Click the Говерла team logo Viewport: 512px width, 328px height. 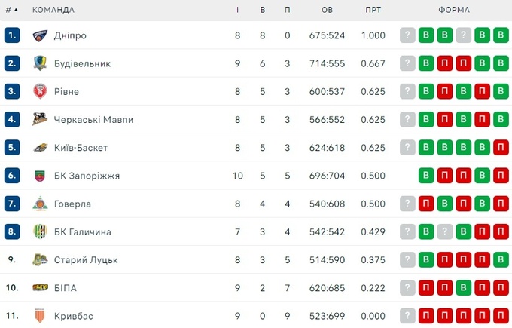[x=40, y=204]
